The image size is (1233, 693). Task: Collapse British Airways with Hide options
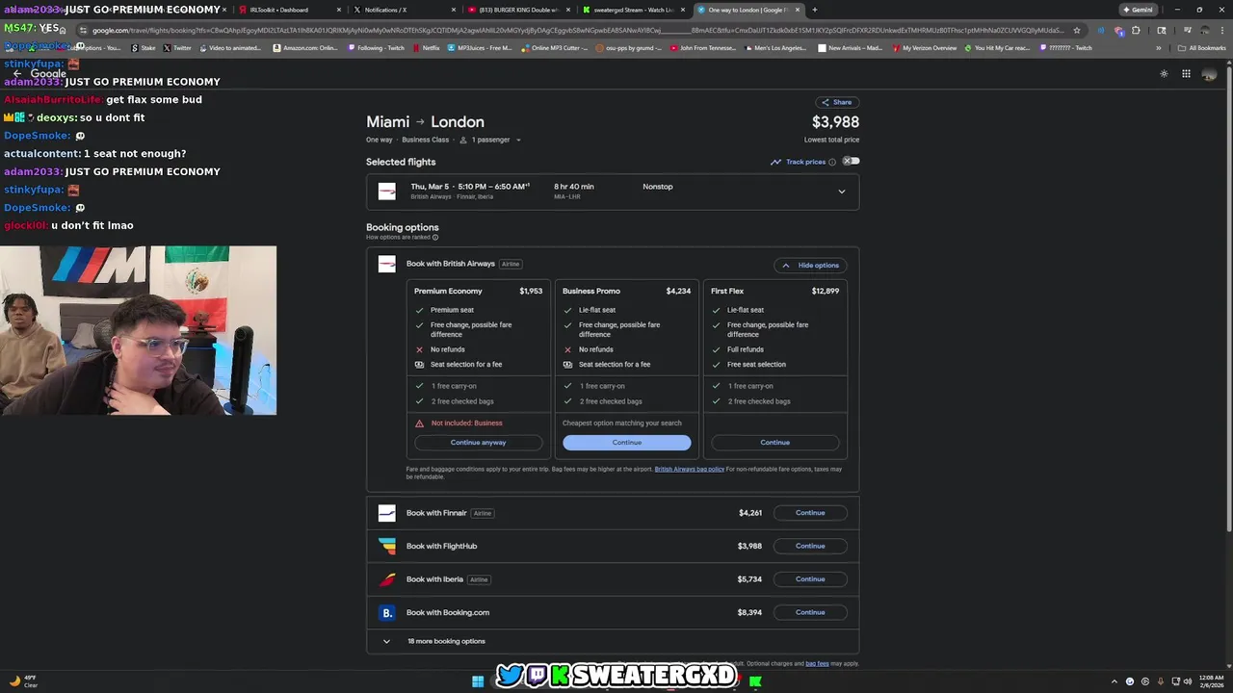pos(810,265)
